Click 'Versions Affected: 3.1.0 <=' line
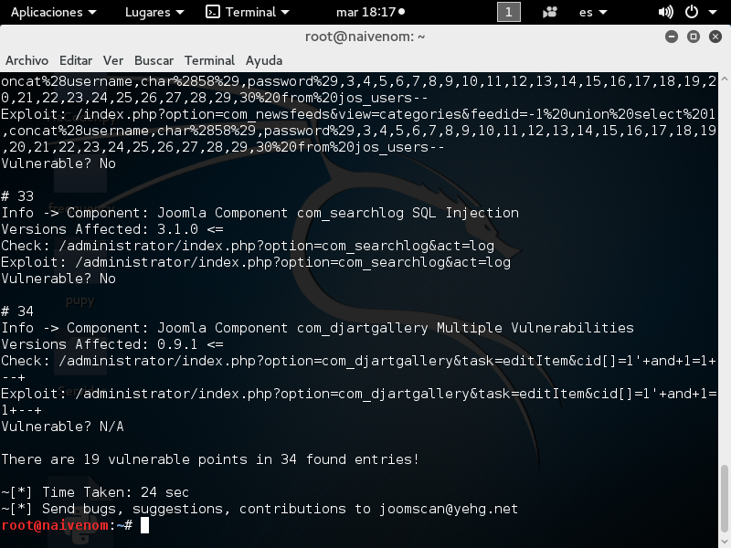The image size is (731, 548). 112,229
